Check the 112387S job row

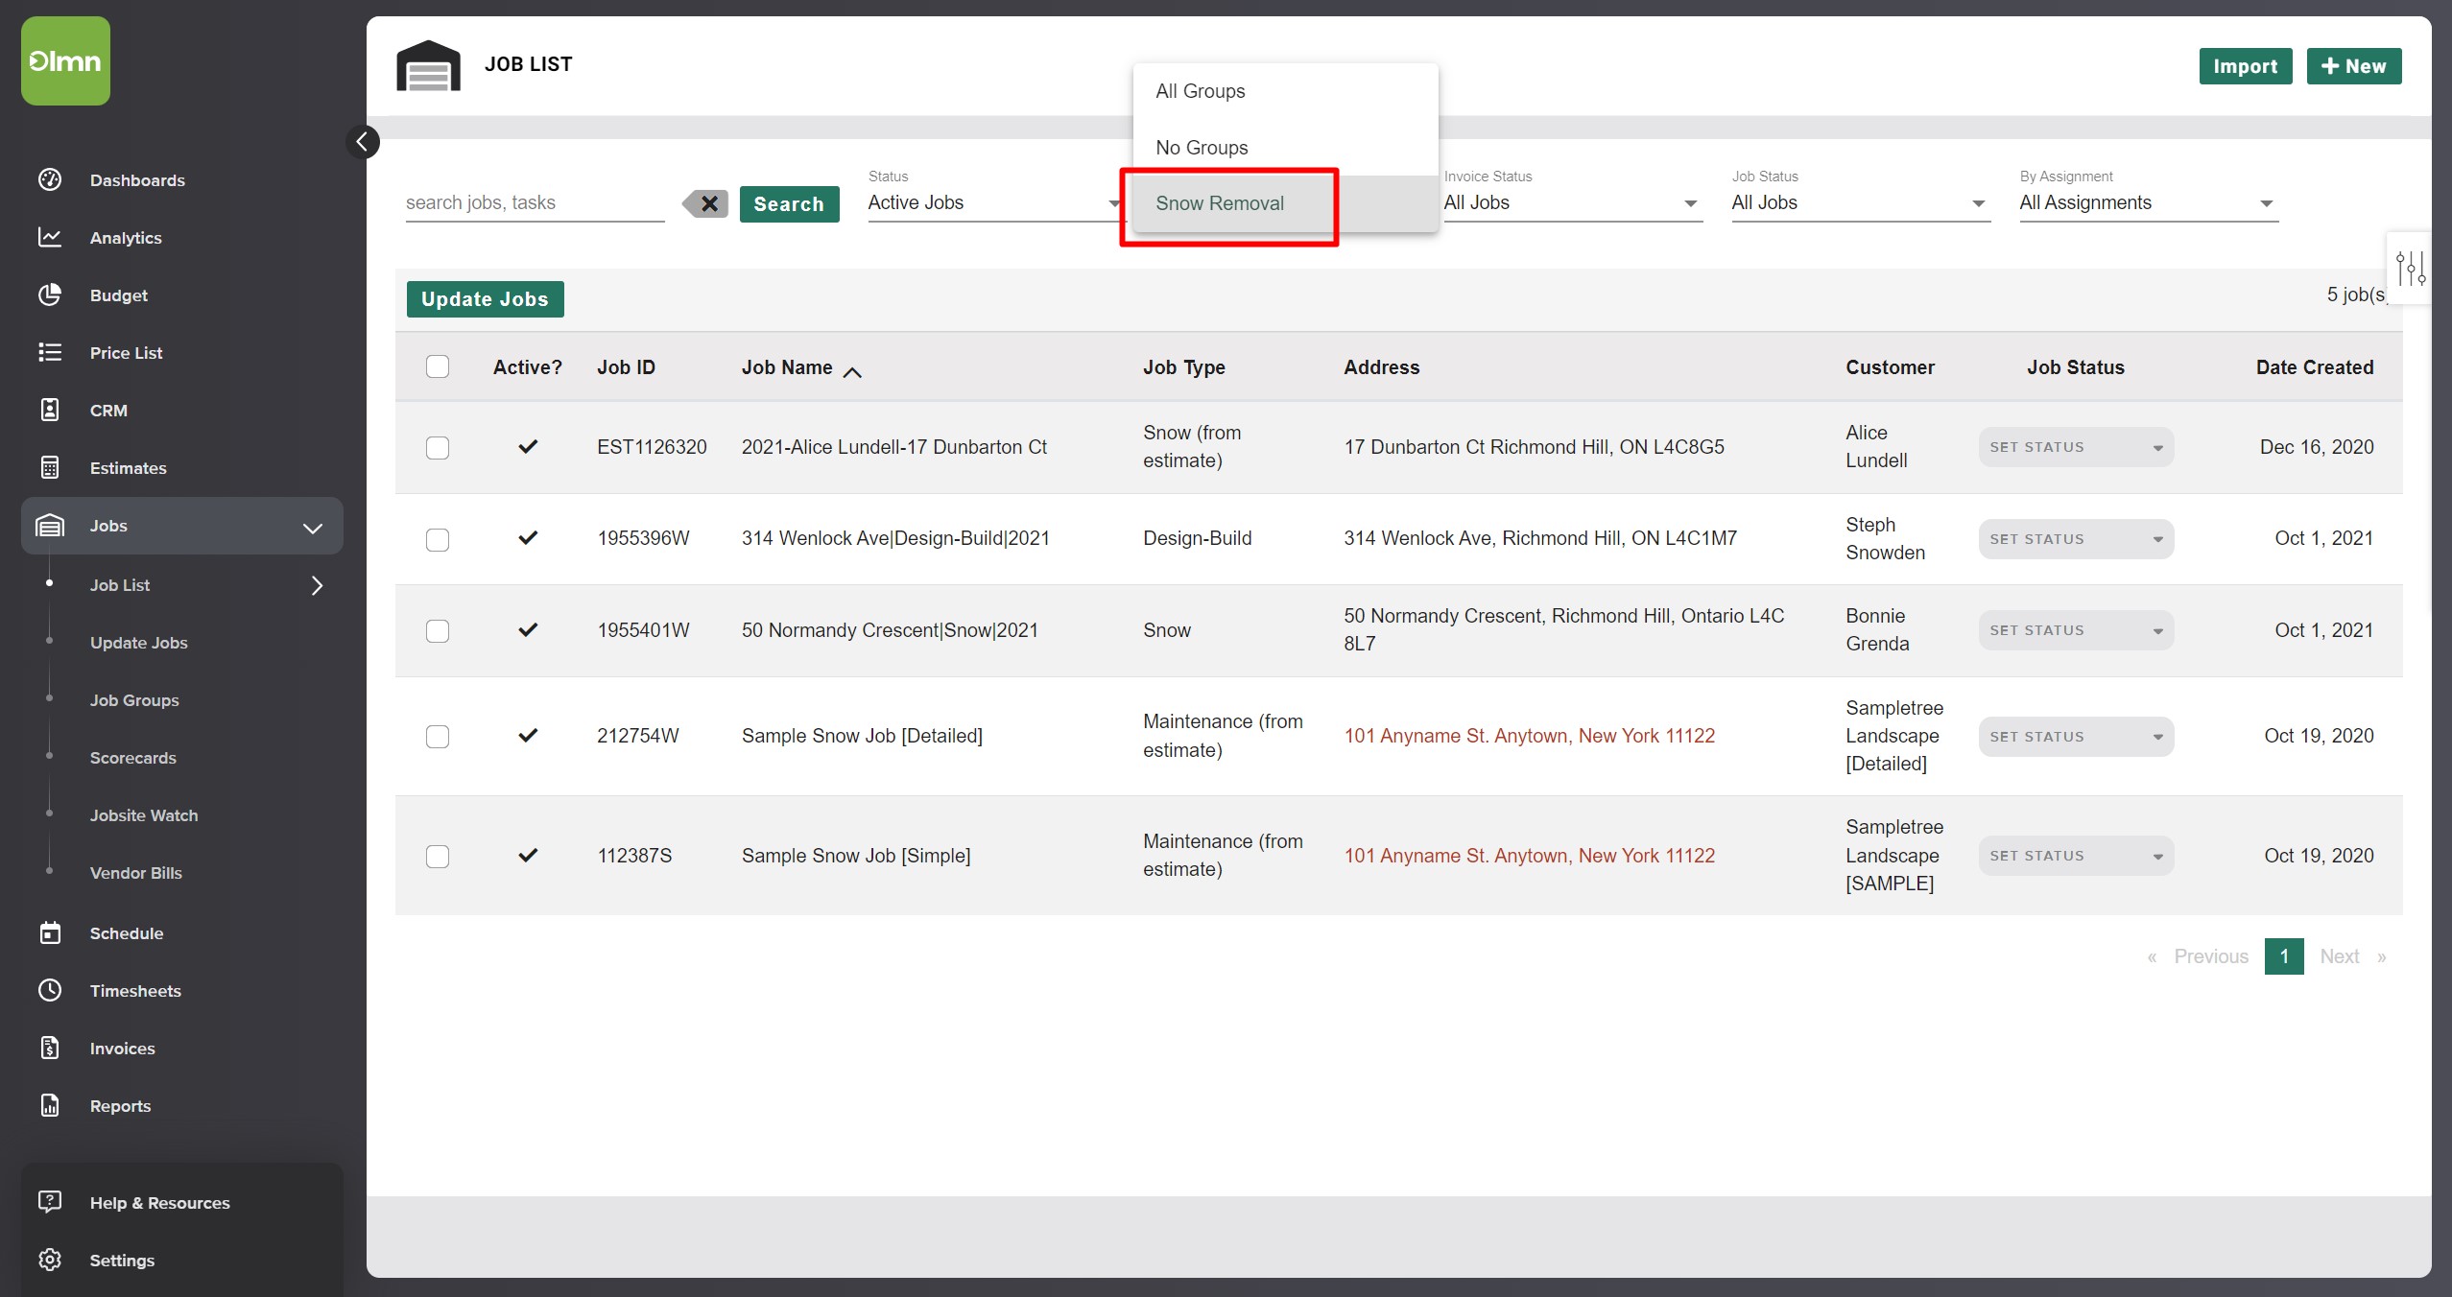pyautogui.click(x=438, y=857)
